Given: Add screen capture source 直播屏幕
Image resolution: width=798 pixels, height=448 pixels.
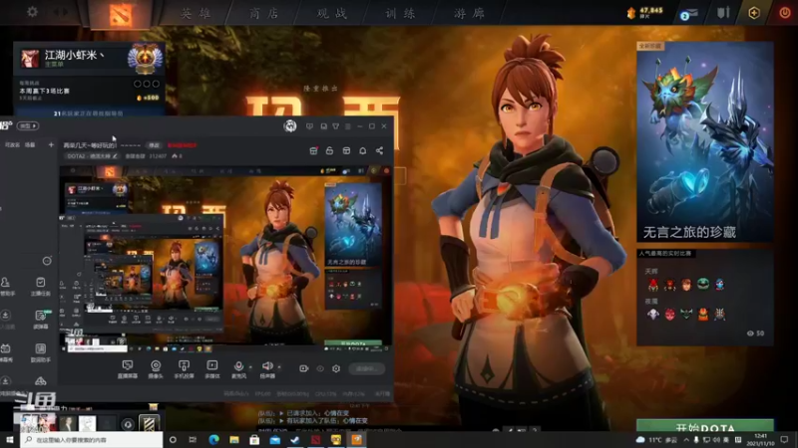Looking at the screenshot, I should (x=128, y=368).
